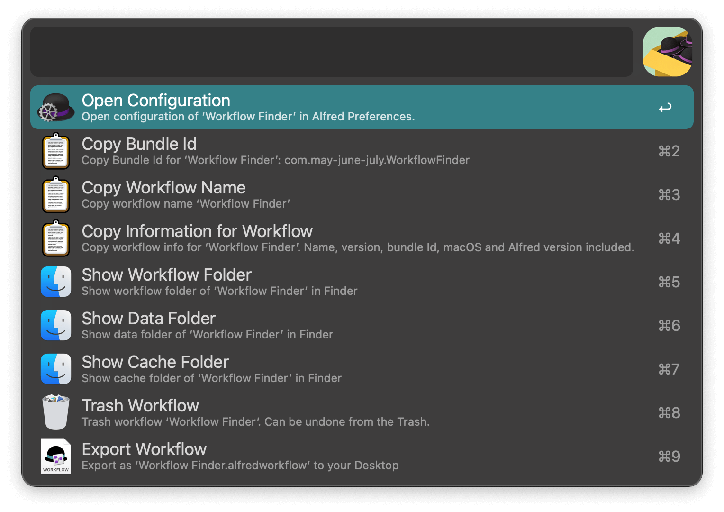Click the Workflow Finder icon beside search field
The image size is (724, 512).
point(668,52)
